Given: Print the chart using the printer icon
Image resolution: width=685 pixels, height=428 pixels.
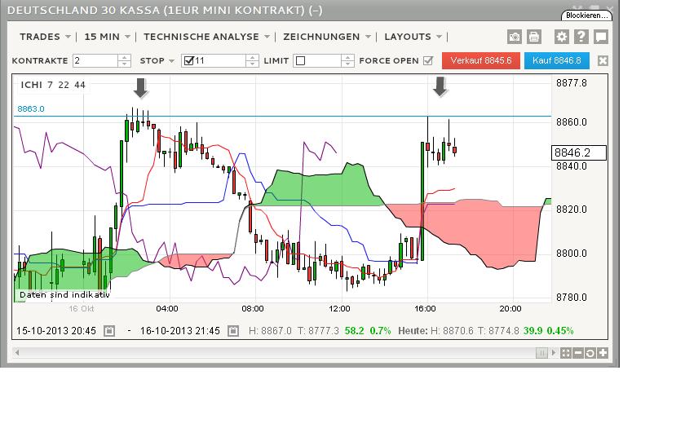Looking at the screenshot, I should click(534, 37).
